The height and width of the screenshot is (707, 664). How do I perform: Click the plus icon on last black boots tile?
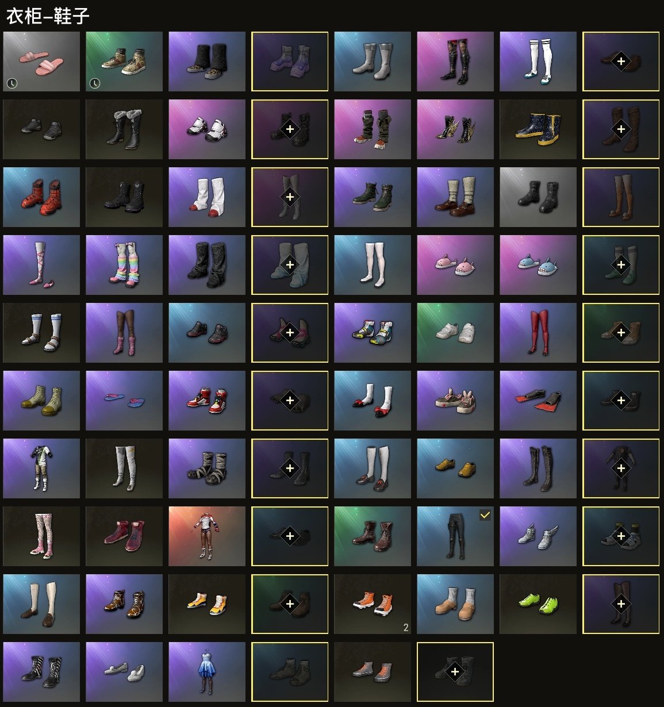pos(455,671)
